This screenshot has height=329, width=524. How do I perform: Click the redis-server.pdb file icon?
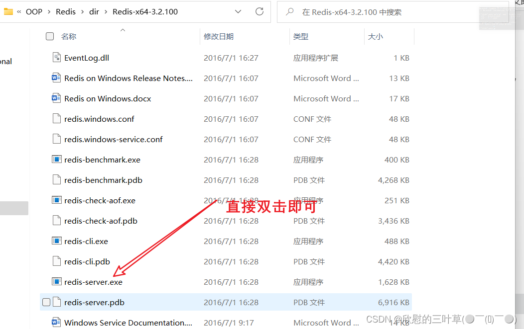click(56, 302)
